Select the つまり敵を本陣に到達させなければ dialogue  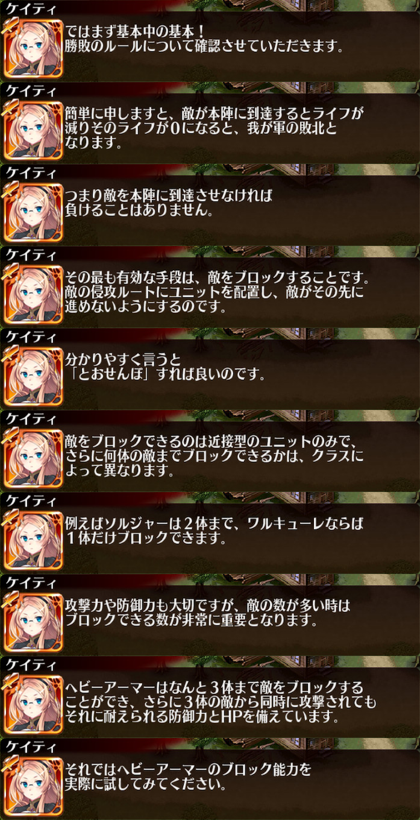(170, 203)
